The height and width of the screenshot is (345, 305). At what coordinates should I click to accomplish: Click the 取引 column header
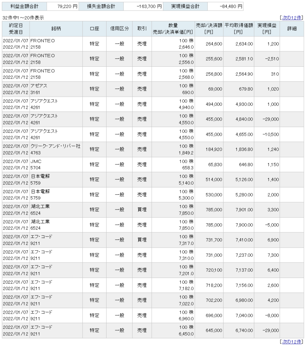tap(142, 29)
